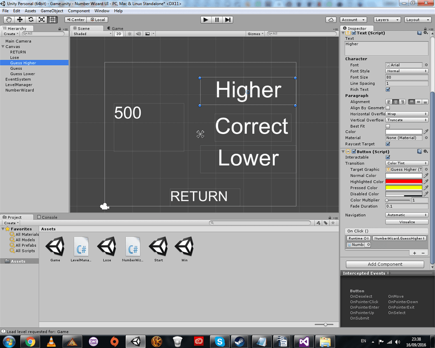Click the Step frame button
The width and height of the screenshot is (435, 348).
point(228,20)
